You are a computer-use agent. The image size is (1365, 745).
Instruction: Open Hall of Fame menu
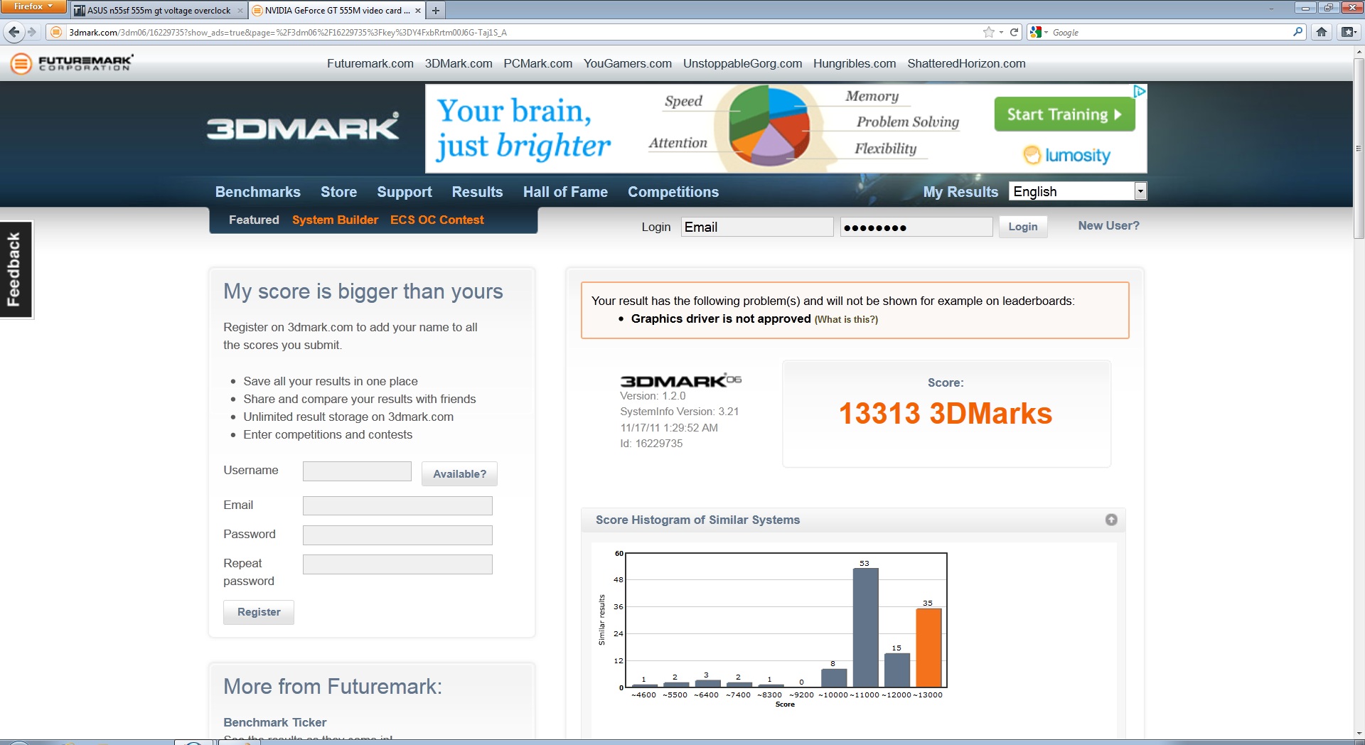(x=565, y=192)
